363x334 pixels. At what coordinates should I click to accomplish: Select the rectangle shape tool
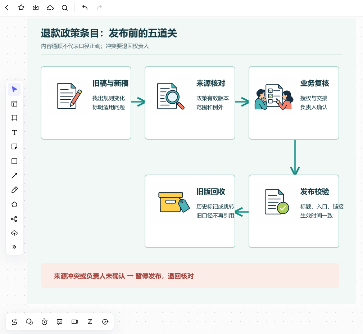[14, 161]
